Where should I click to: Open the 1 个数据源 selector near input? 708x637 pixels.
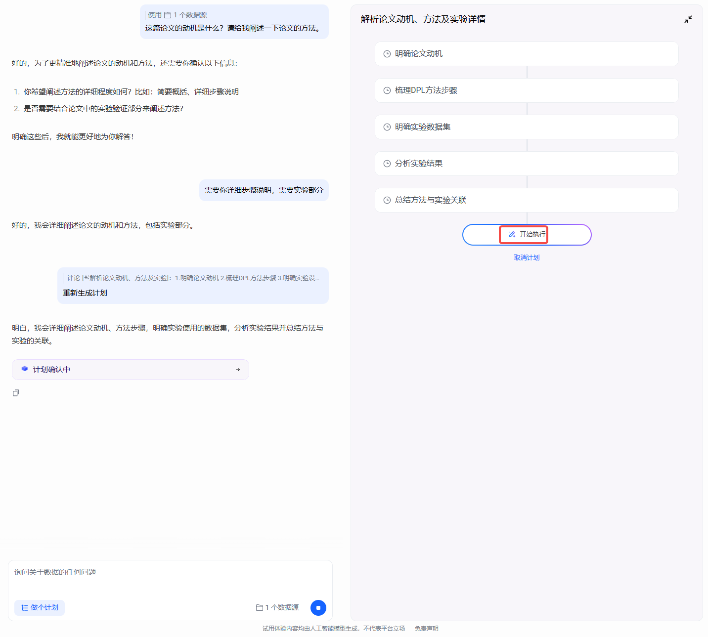tap(277, 607)
